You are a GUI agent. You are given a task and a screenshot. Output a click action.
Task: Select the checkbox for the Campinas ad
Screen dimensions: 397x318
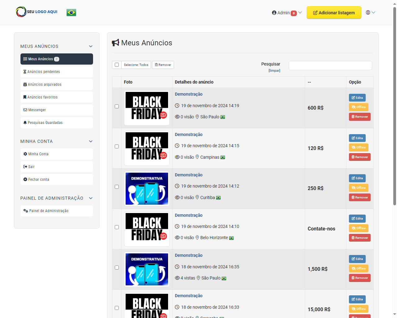pyautogui.click(x=117, y=146)
